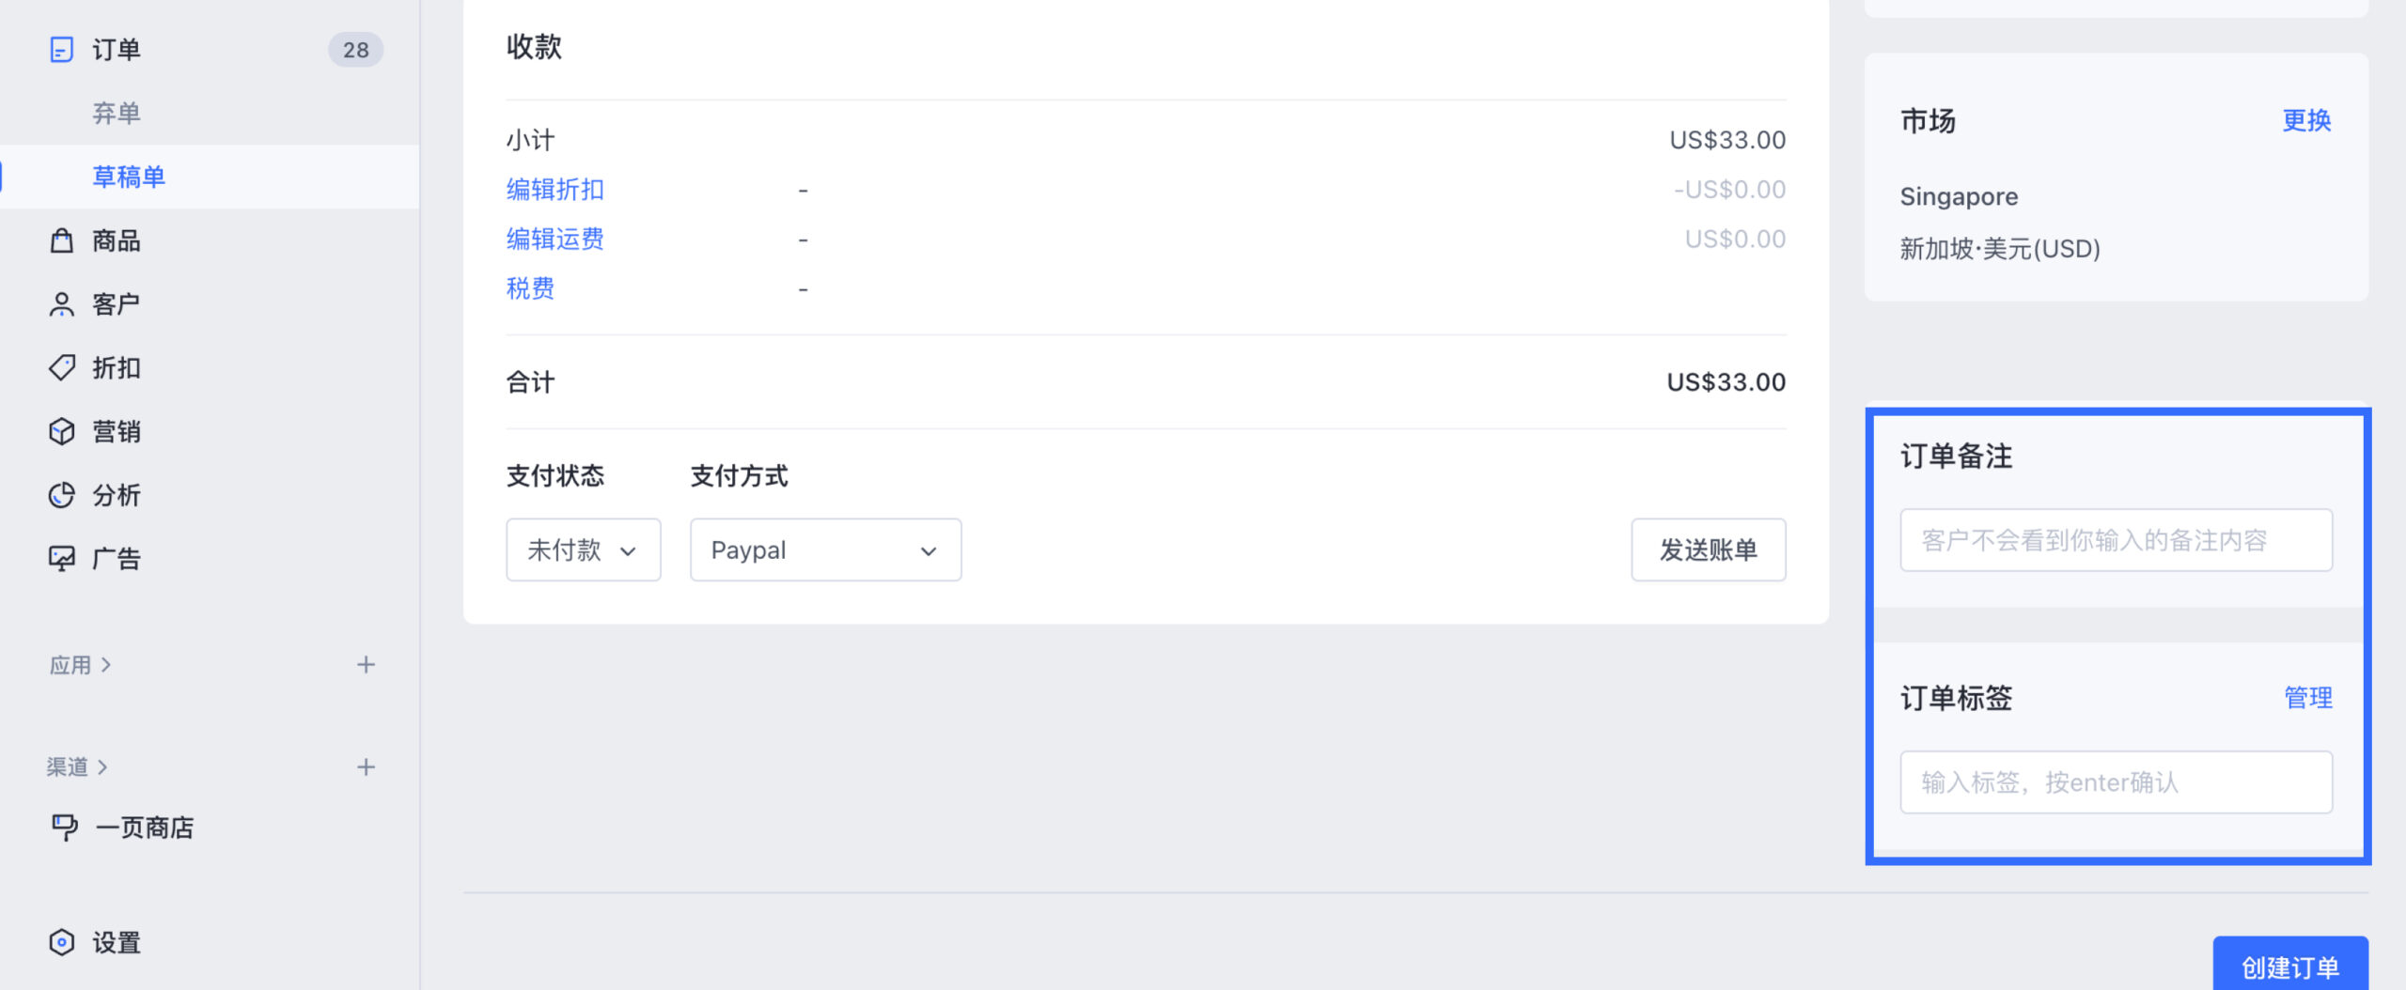Click the Settings gear icon
2406x990 pixels.
pos(61,942)
